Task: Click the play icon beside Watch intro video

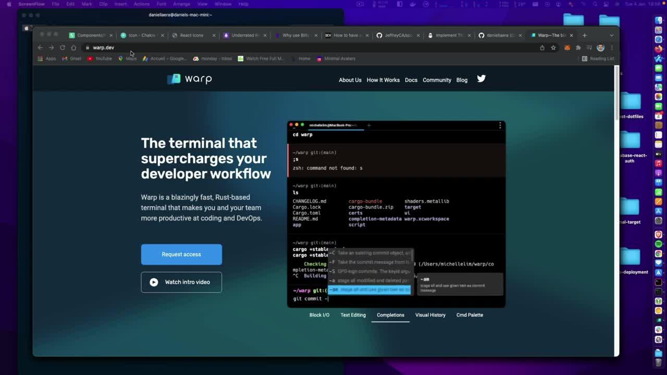Action: [x=154, y=282]
